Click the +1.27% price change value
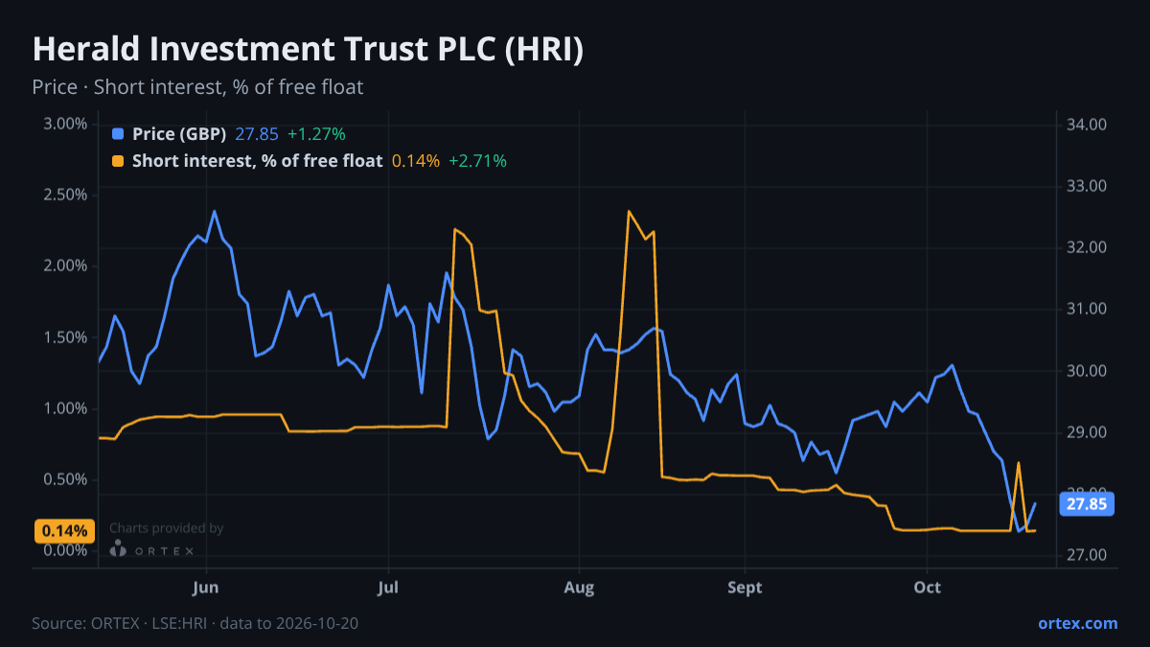The width and height of the screenshot is (1150, 647). pos(316,134)
